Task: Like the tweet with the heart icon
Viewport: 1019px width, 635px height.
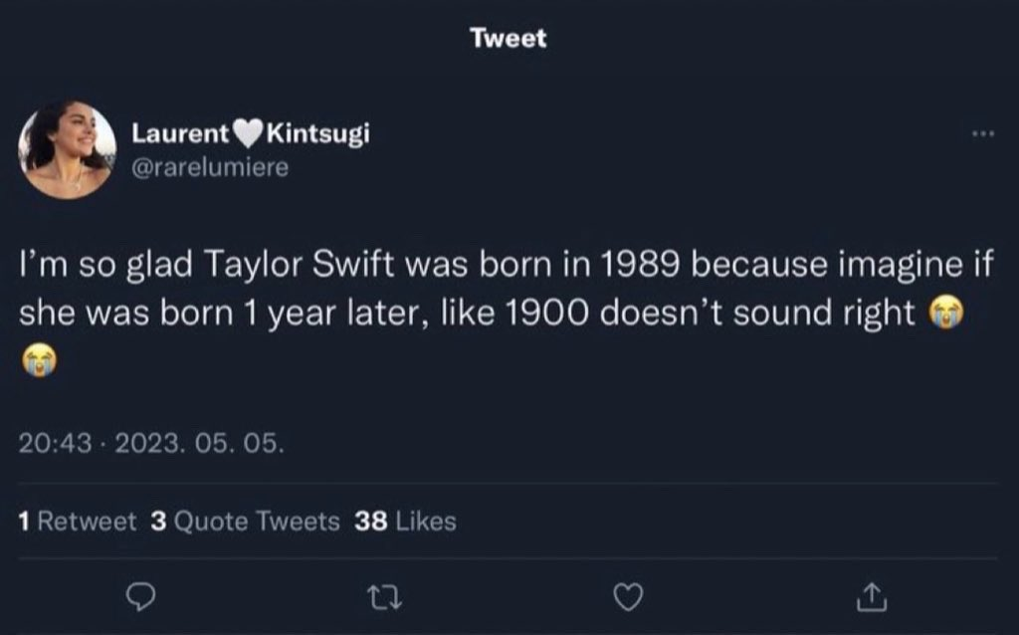Action: 628,596
